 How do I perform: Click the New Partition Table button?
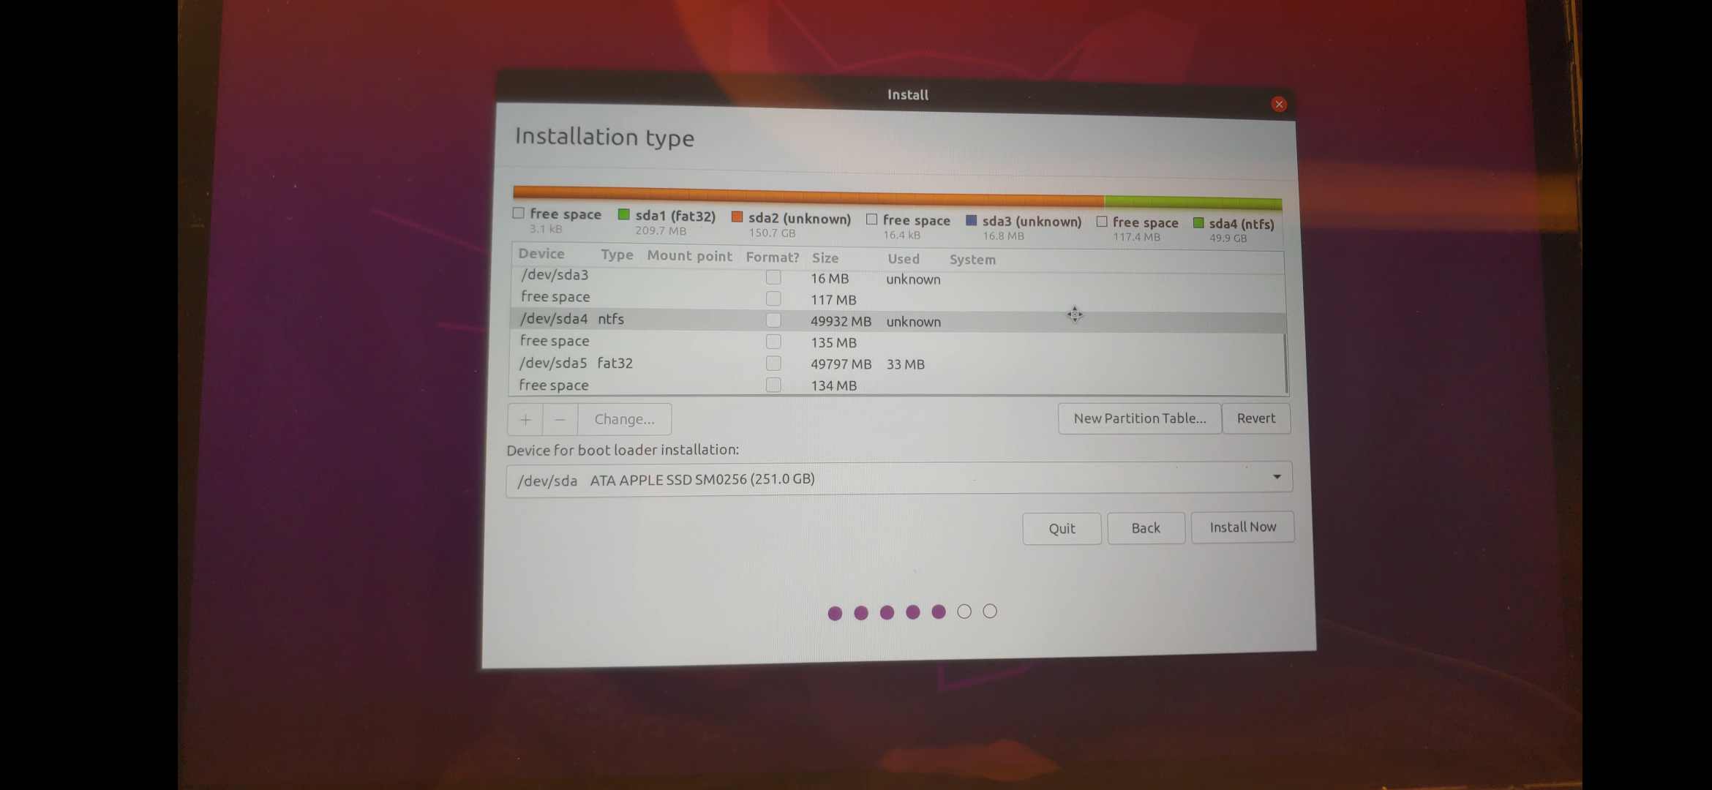[1139, 418]
